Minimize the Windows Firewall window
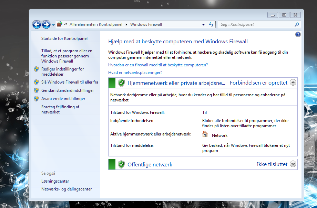 273,15
